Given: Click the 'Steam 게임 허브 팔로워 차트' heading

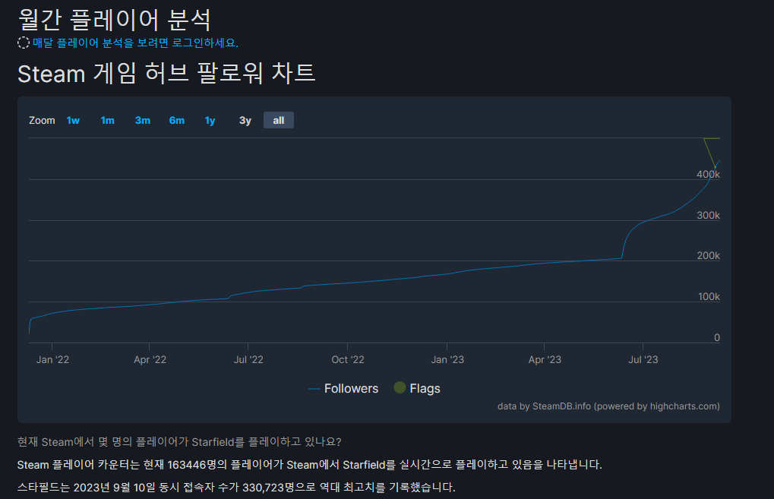Looking at the screenshot, I should pyautogui.click(x=166, y=74).
